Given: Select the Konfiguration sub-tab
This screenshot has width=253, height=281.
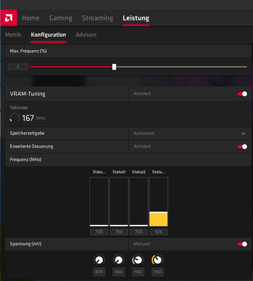Looking at the screenshot, I should point(48,34).
